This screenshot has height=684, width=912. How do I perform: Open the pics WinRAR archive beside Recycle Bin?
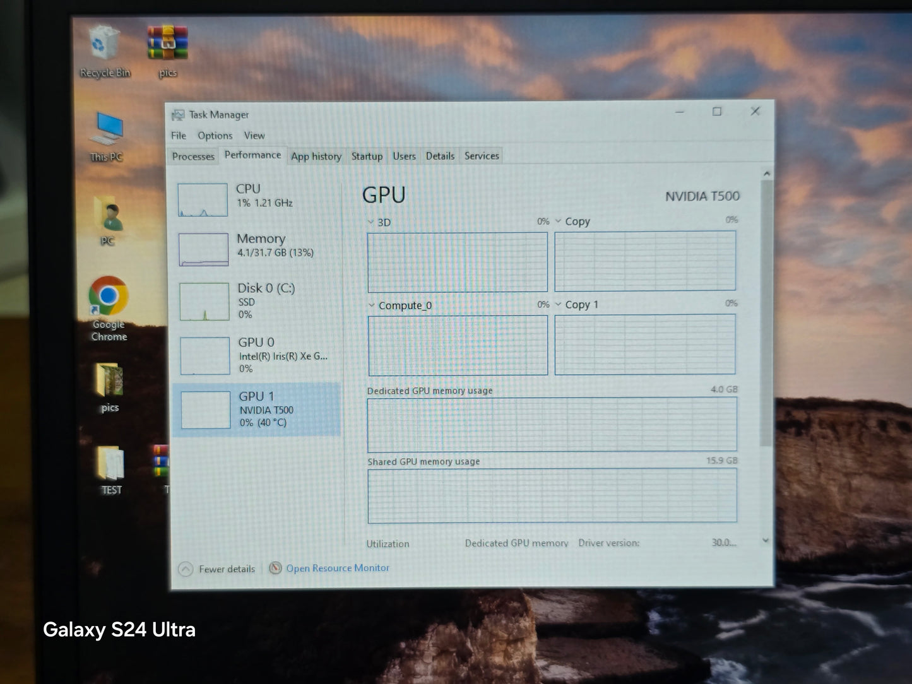pyautogui.click(x=168, y=52)
